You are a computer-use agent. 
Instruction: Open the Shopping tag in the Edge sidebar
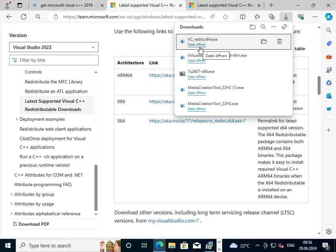click(x=329, y=44)
